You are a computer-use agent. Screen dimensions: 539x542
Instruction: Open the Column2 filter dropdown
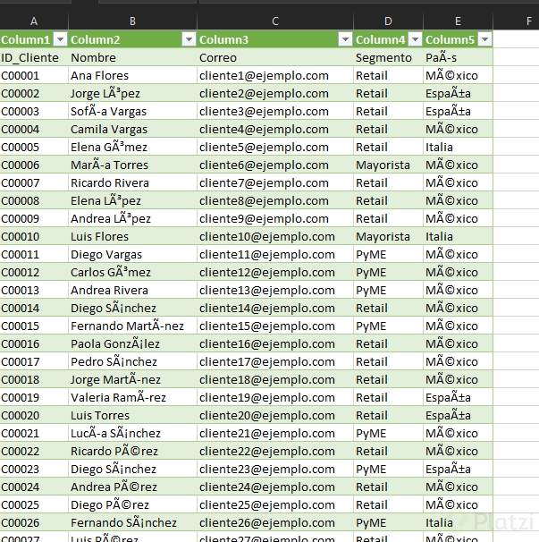coord(189,39)
